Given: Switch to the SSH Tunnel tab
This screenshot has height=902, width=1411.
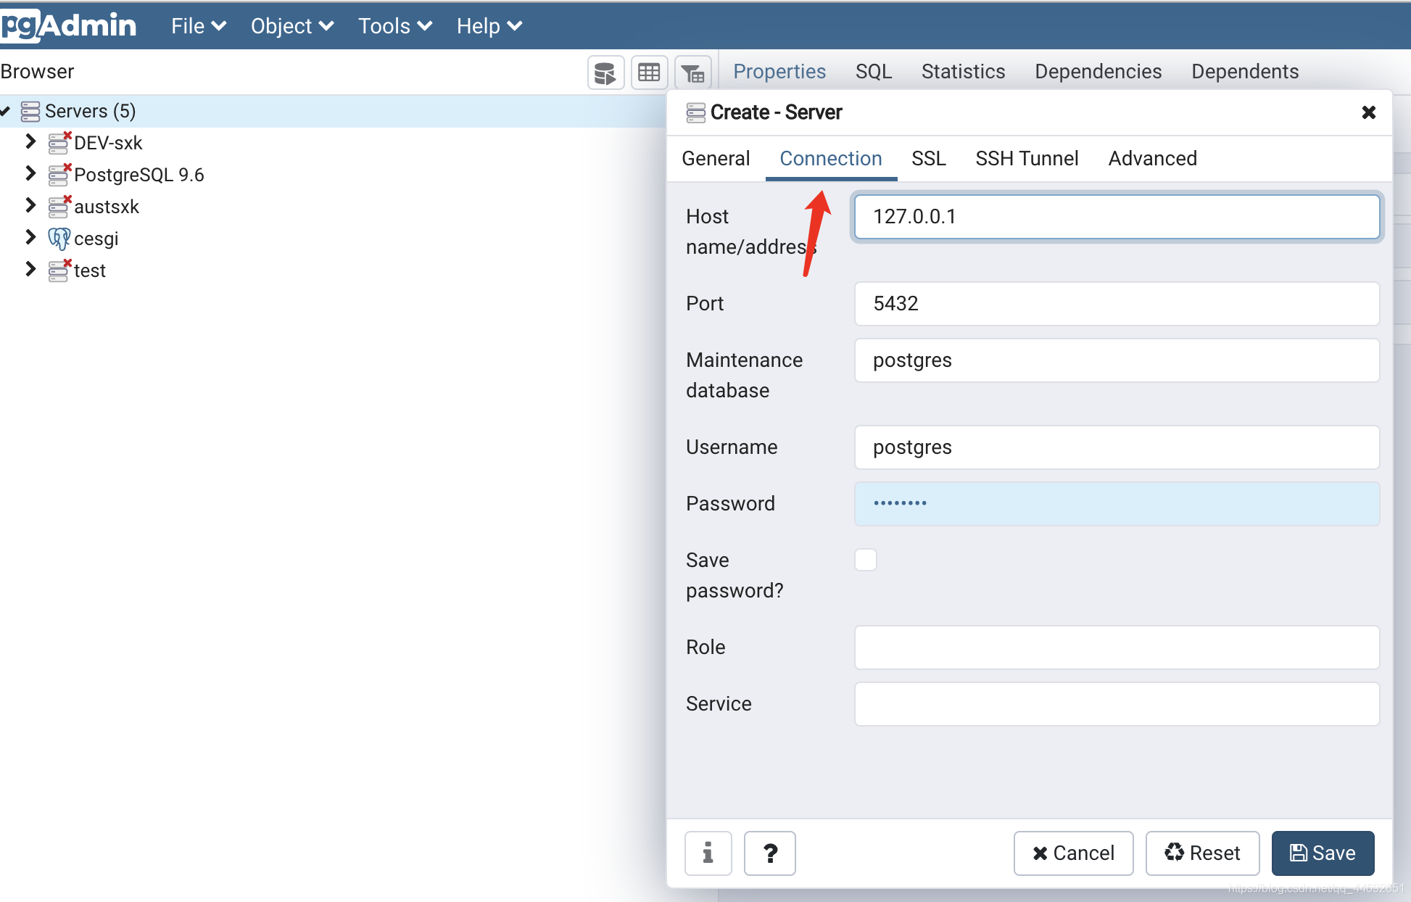Looking at the screenshot, I should pyautogui.click(x=1027, y=158).
